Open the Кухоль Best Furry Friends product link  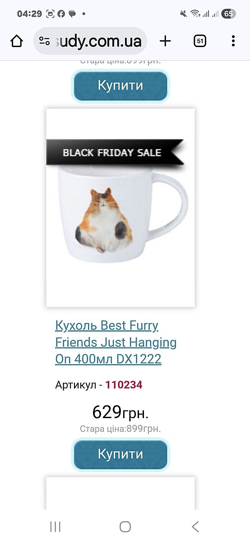point(116,343)
